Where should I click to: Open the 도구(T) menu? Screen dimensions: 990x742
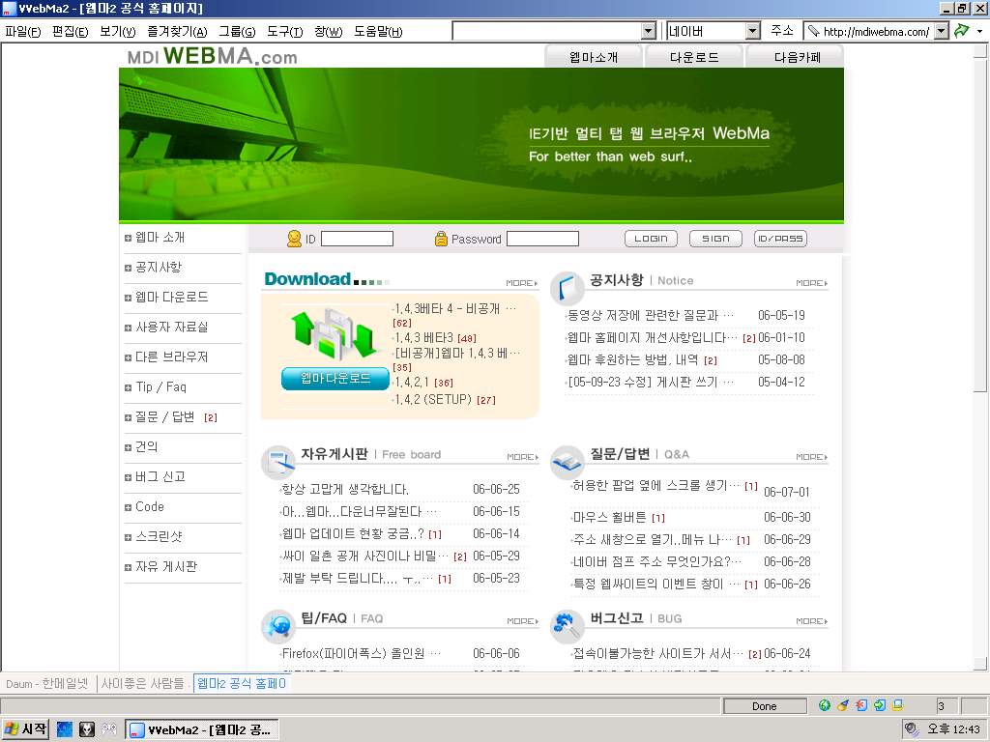[285, 32]
